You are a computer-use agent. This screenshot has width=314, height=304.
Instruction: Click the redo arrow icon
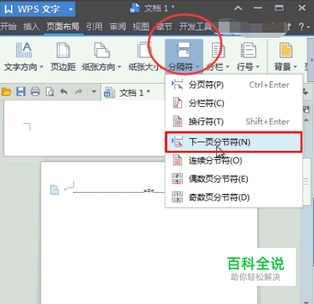click(x=79, y=92)
